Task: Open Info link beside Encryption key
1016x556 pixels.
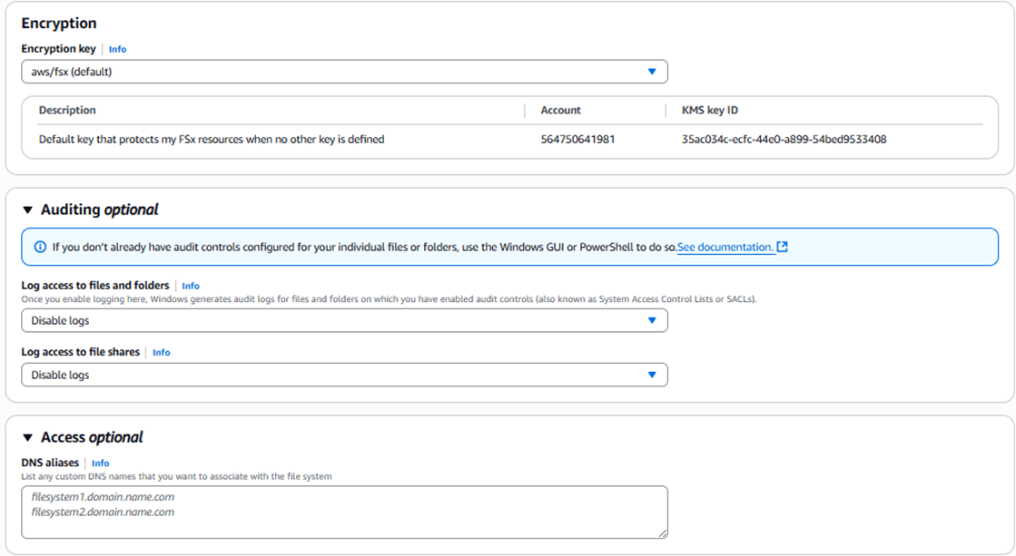Action: coord(117,49)
